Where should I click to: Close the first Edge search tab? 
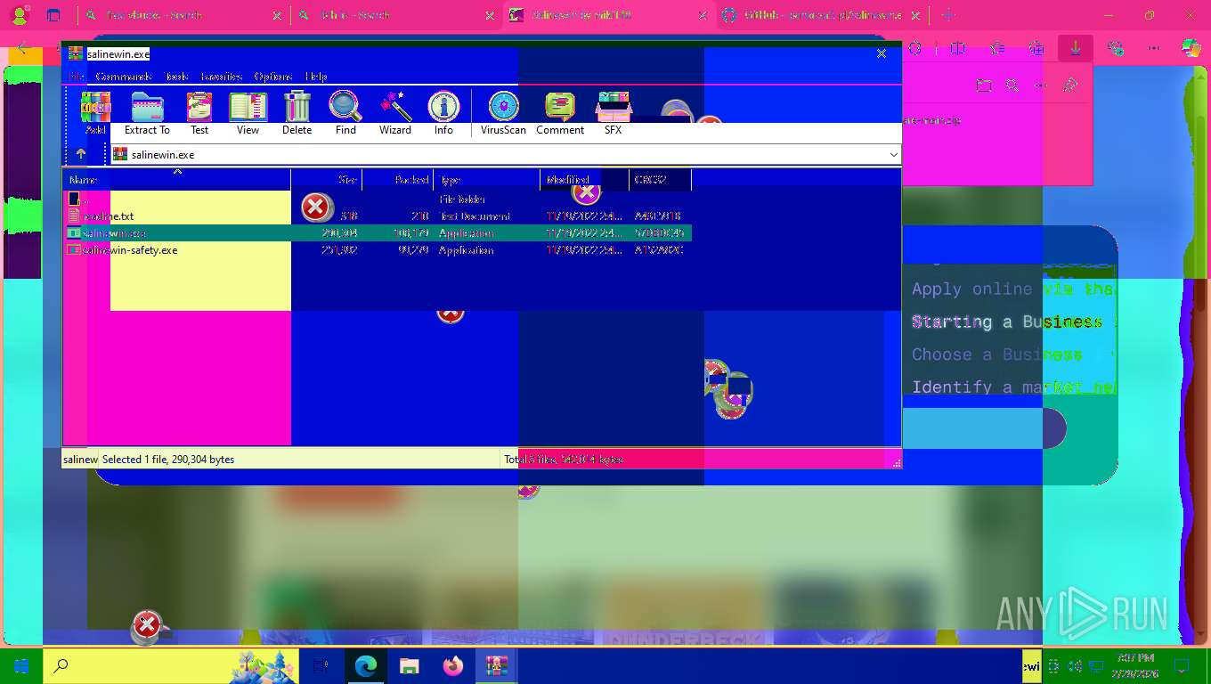pyautogui.click(x=277, y=15)
